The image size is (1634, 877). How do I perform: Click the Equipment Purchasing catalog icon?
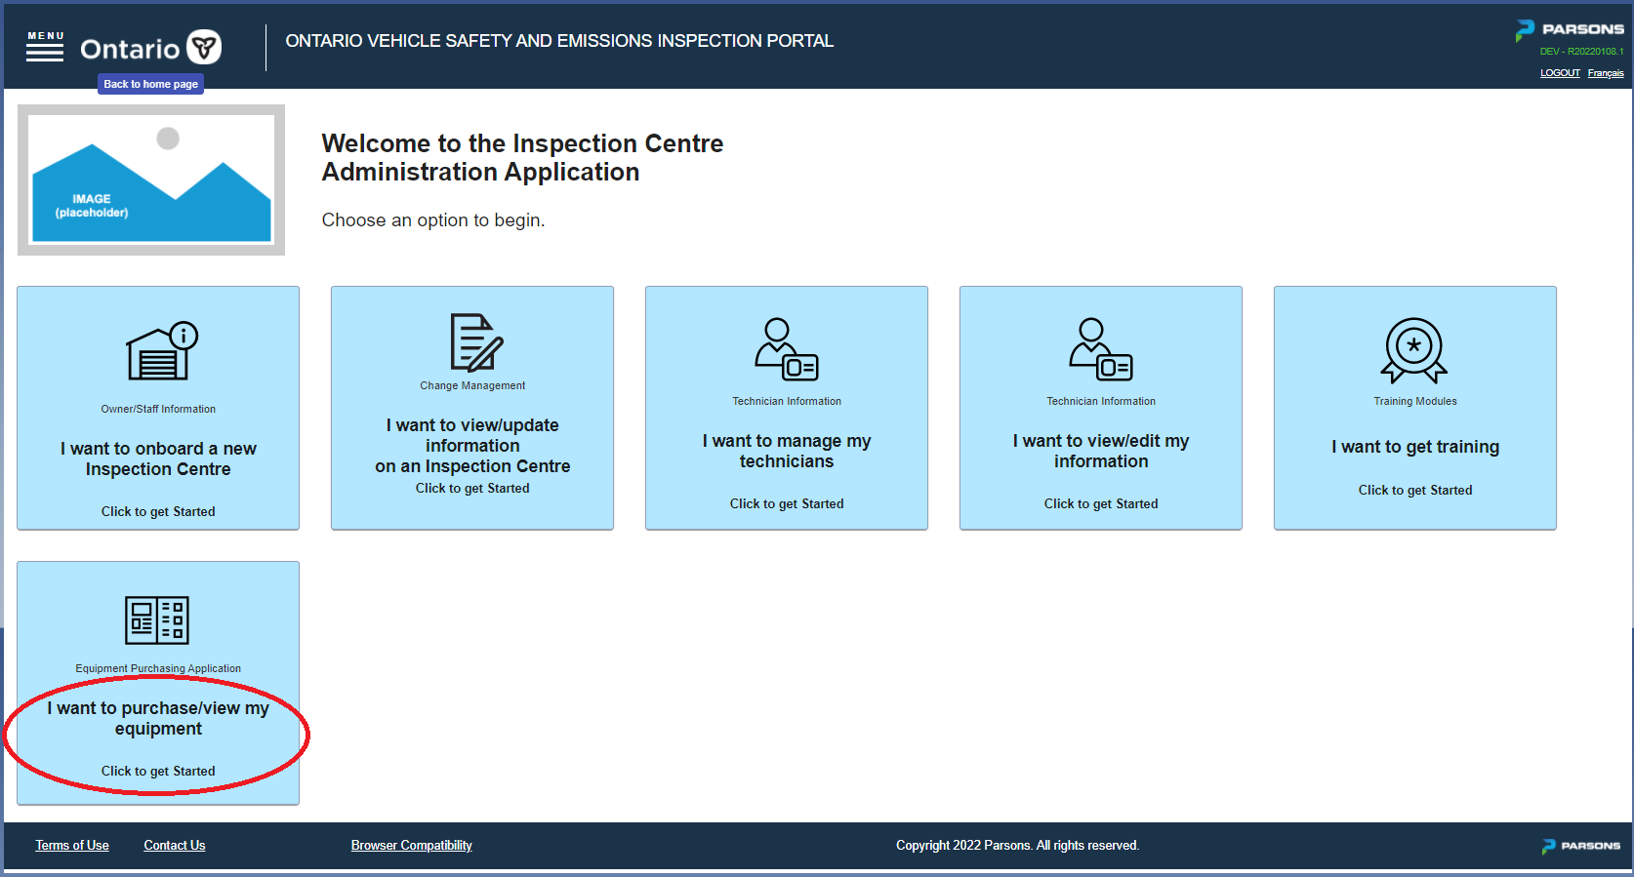pos(157,620)
